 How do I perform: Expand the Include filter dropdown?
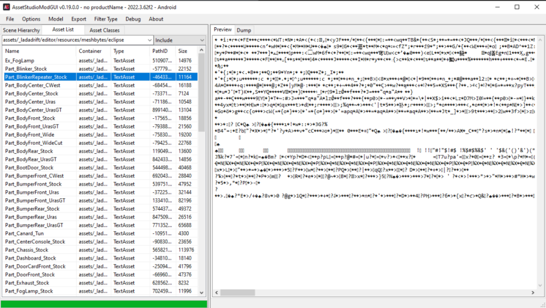202,40
